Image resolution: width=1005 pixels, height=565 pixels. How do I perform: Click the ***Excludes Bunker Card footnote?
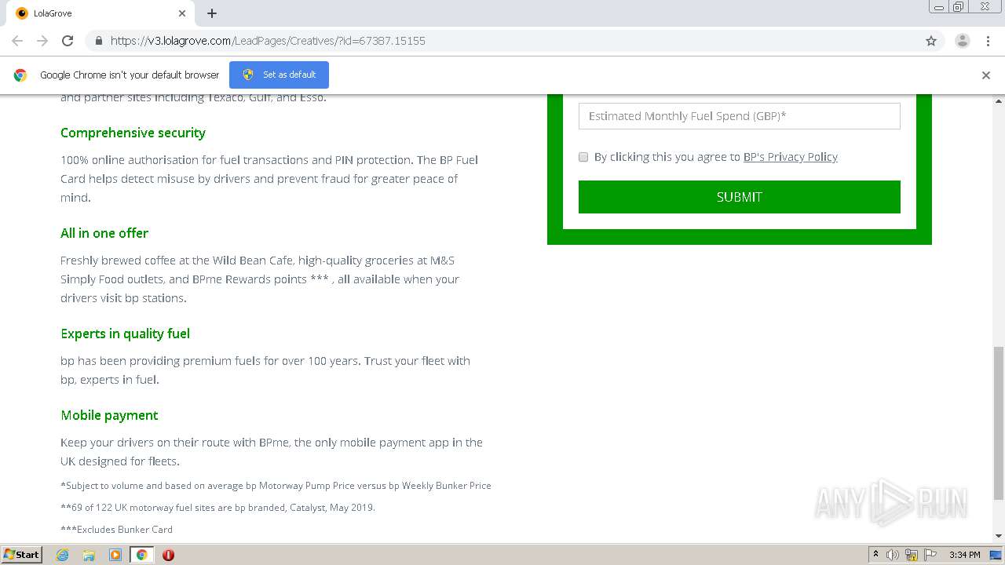116,530
